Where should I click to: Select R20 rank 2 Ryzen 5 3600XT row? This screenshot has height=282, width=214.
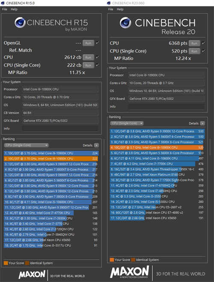tap(157, 137)
